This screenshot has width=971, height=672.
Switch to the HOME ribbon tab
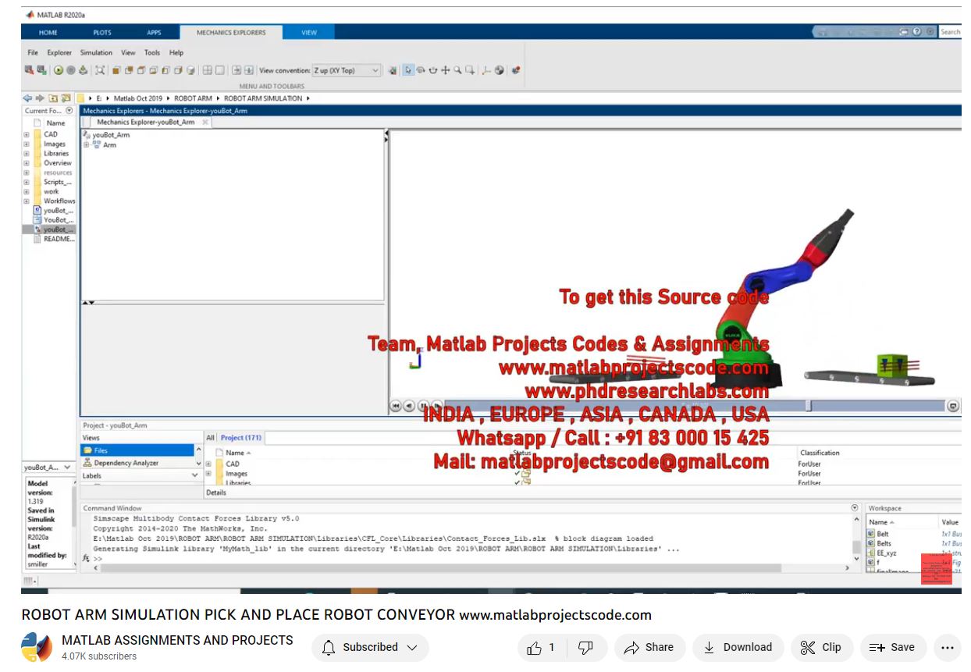pos(48,33)
